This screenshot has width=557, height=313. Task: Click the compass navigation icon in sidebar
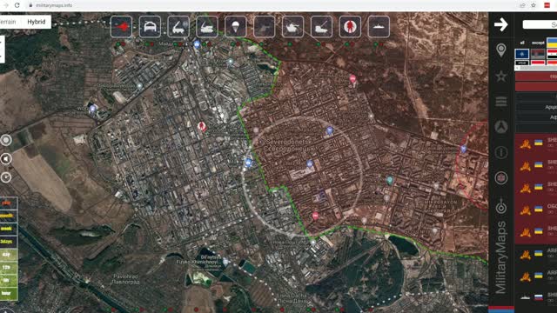pyautogui.click(x=501, y=127)
